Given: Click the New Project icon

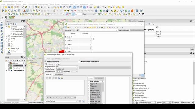Looking at the screenshot, I should click(x=3, y=7).
